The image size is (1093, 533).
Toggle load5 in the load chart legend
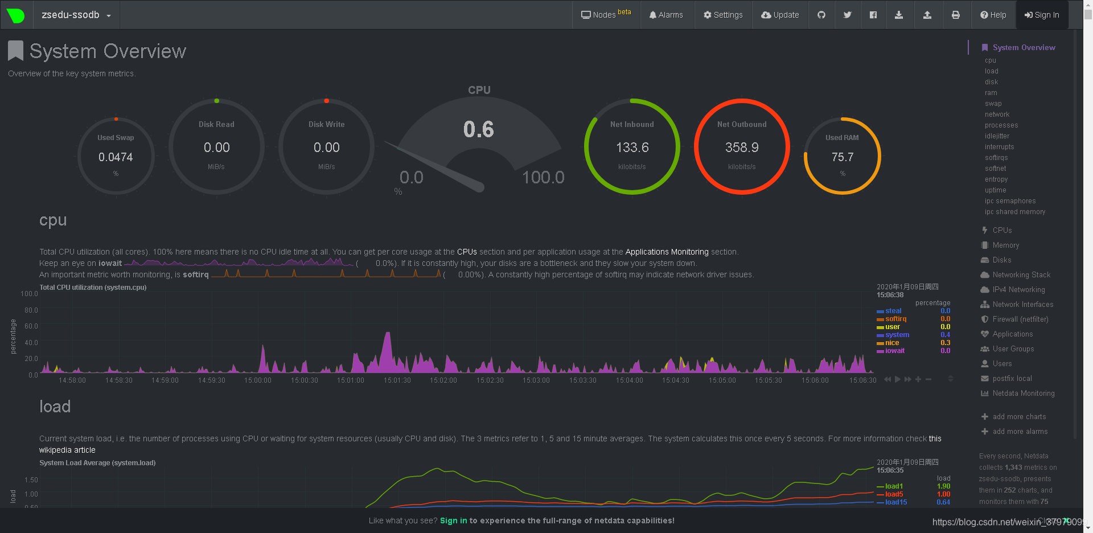894,494
